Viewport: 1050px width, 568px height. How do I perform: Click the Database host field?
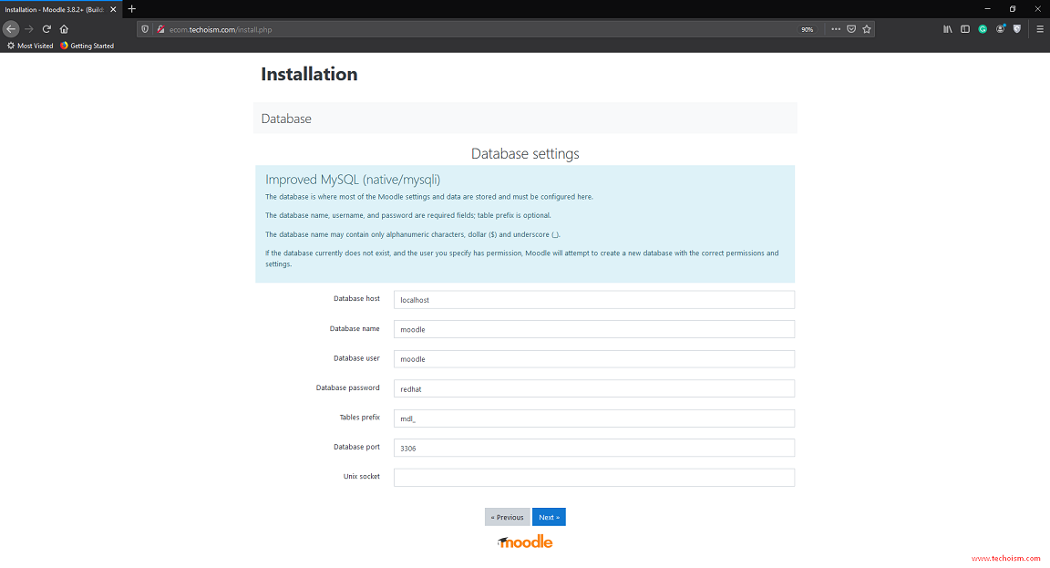(x=594, y=299)
